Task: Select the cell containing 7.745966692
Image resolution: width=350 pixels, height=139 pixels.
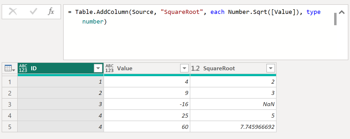Action: point(233,127)
